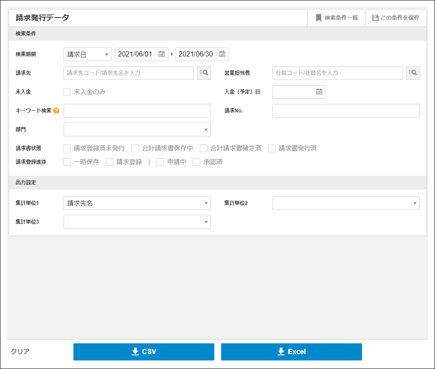Click into the 請求No. input field
The width and height of the screenshot is (435, 369).
tap(346, 111)
